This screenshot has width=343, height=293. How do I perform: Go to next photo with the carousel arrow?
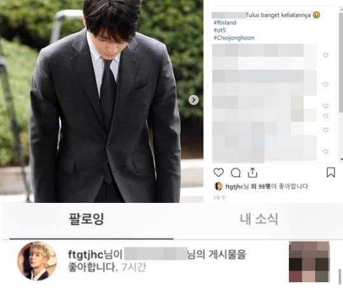click(194, 100)
